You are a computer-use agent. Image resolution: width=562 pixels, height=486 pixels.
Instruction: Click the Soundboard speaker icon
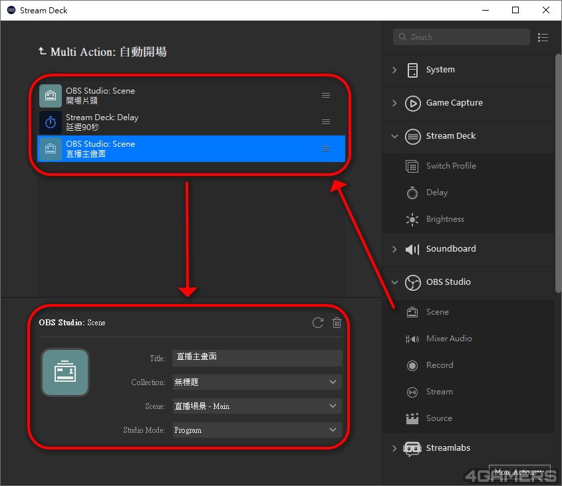pyautogui.click(x=412, y=249)
